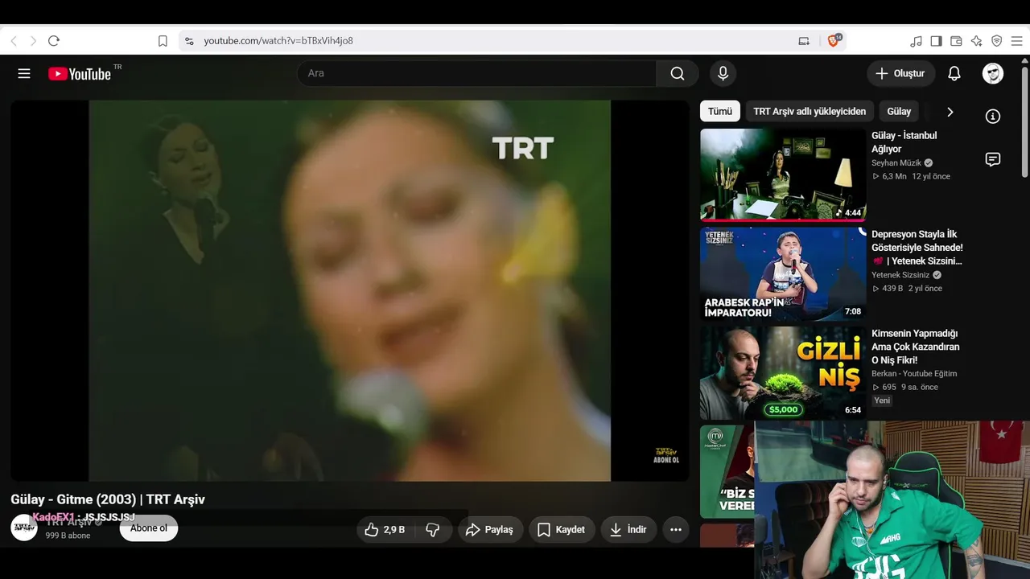Screen dimensions: 1030x579
Task: Click the Oluştur create button
Action: 901,73
